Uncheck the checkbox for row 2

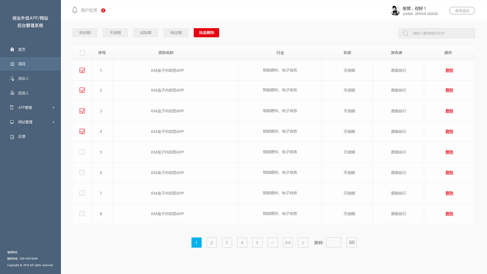82,90
